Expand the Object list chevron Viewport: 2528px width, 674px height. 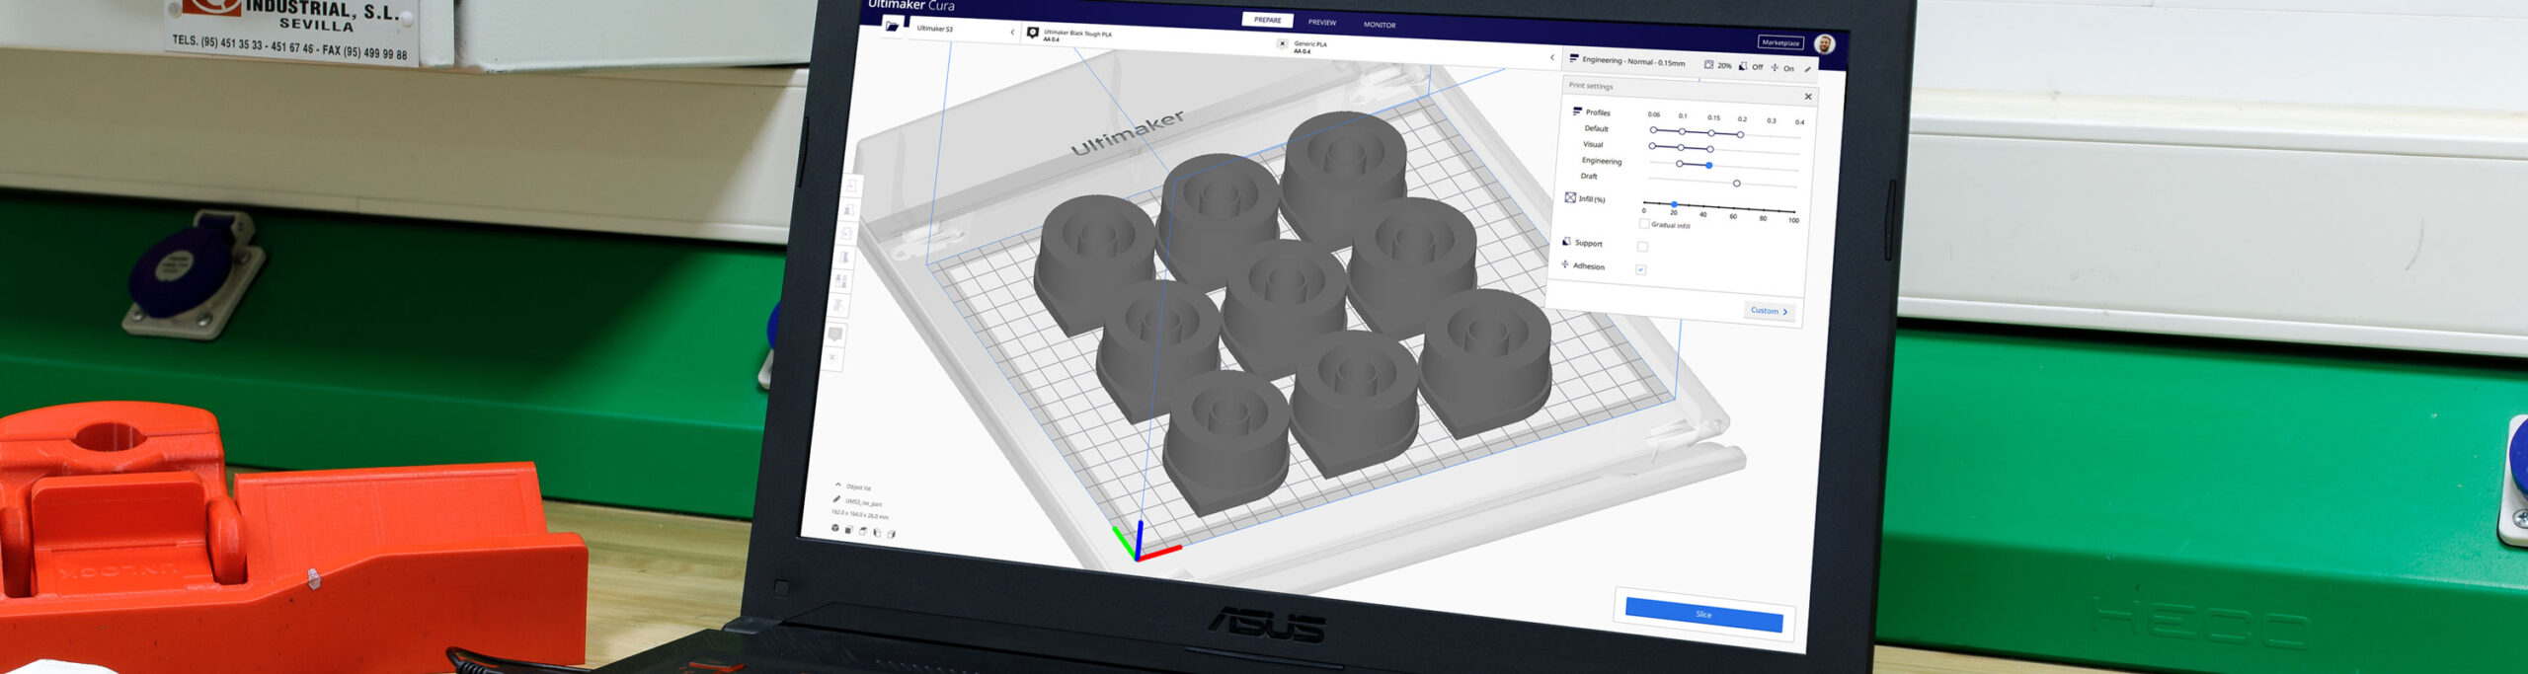click(838, 485)
